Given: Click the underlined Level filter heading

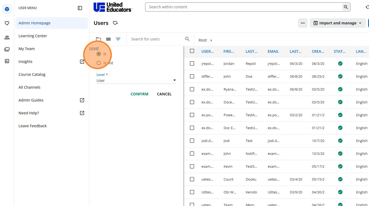Looking at the screenshot, I should click(x=94, y=48).
